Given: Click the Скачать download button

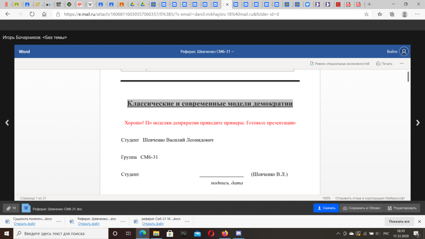Looking at the screenshot, I should point(326,208).
